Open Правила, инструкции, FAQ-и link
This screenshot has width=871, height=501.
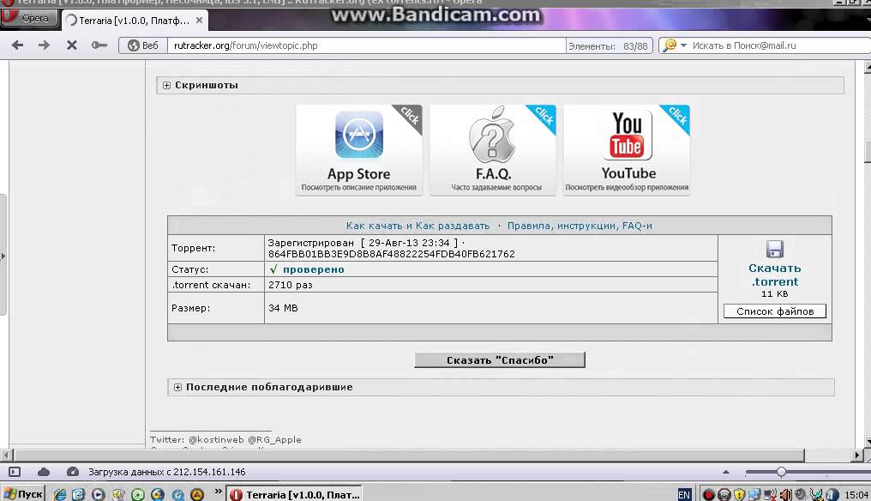[x=580, y=226]
